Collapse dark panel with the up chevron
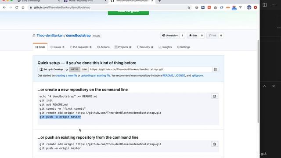 [264, 86]
